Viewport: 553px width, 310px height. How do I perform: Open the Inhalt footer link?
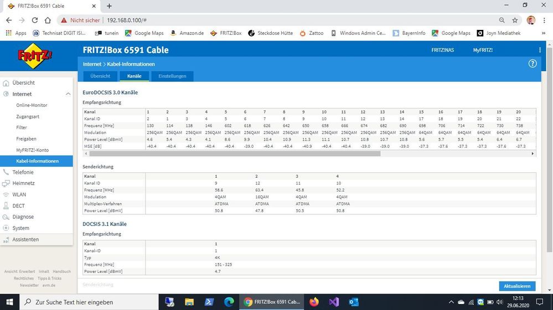(x=44, y=272)
